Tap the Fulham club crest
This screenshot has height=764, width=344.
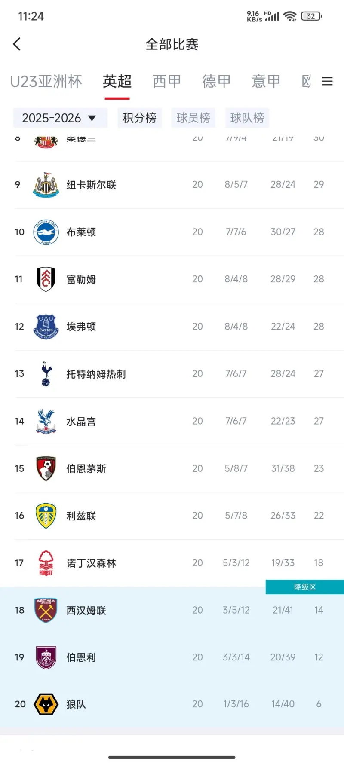click(x=46, y=279)
